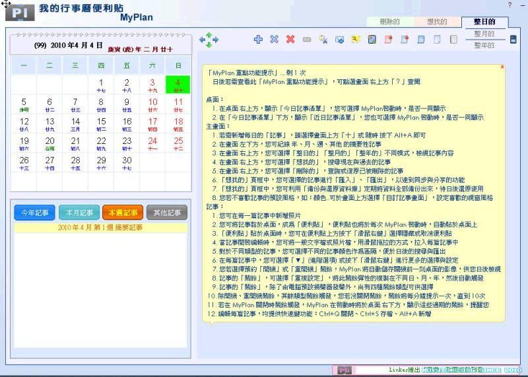The image size is (528, 377).
Task: Open 本月記事 notes
Action: pyautogui.click(x=79, y=213)
